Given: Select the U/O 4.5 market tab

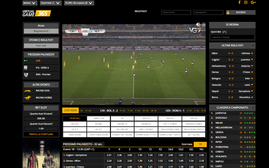Looking at the screenshot, I should click(x=75, y=124).
